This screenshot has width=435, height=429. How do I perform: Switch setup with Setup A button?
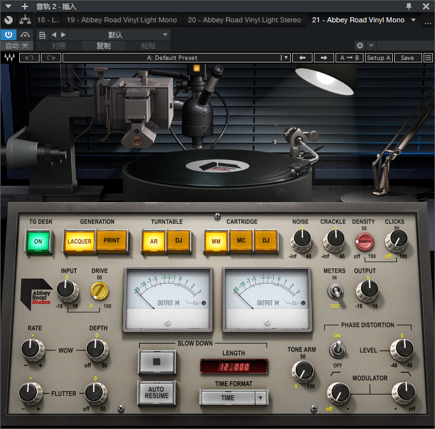[x=378, y=57]
